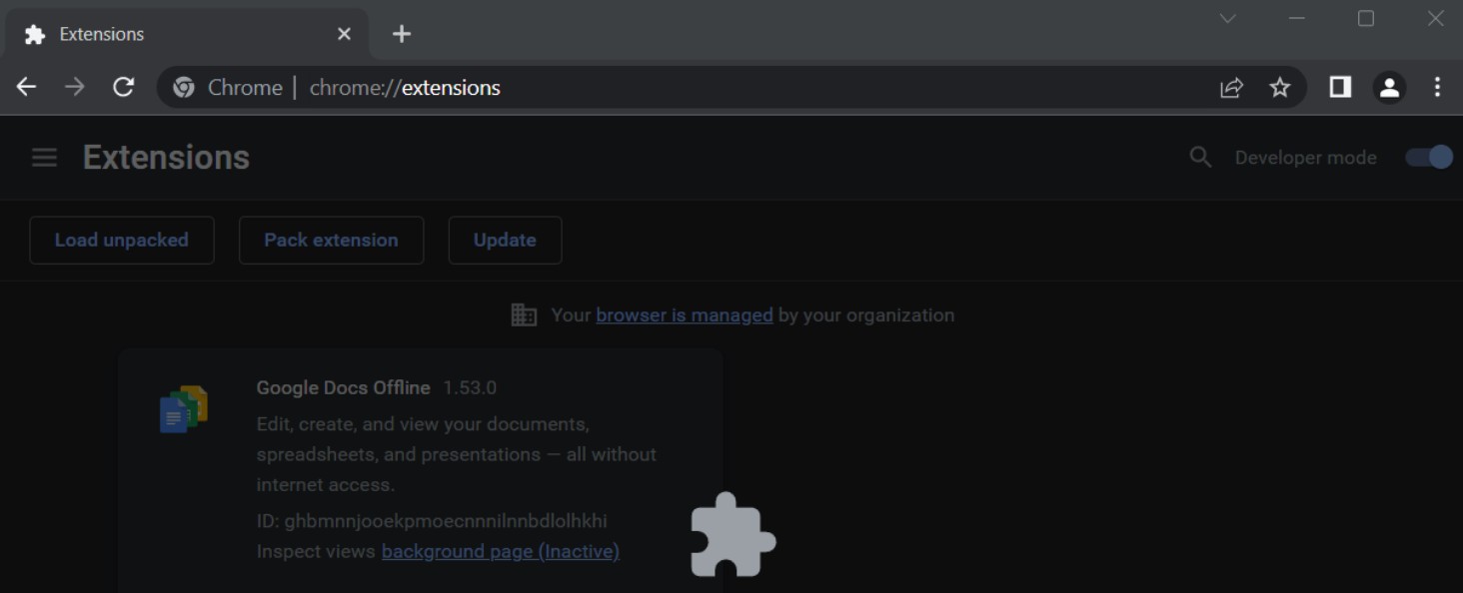Close the Extensions tab

coord(344,34)
